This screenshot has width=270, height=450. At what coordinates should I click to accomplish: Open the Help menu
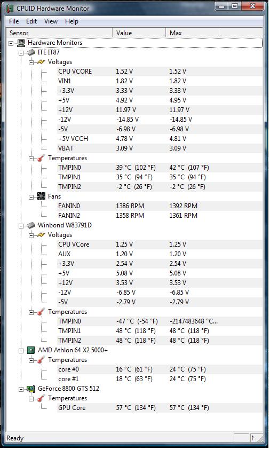click(72, 21)
